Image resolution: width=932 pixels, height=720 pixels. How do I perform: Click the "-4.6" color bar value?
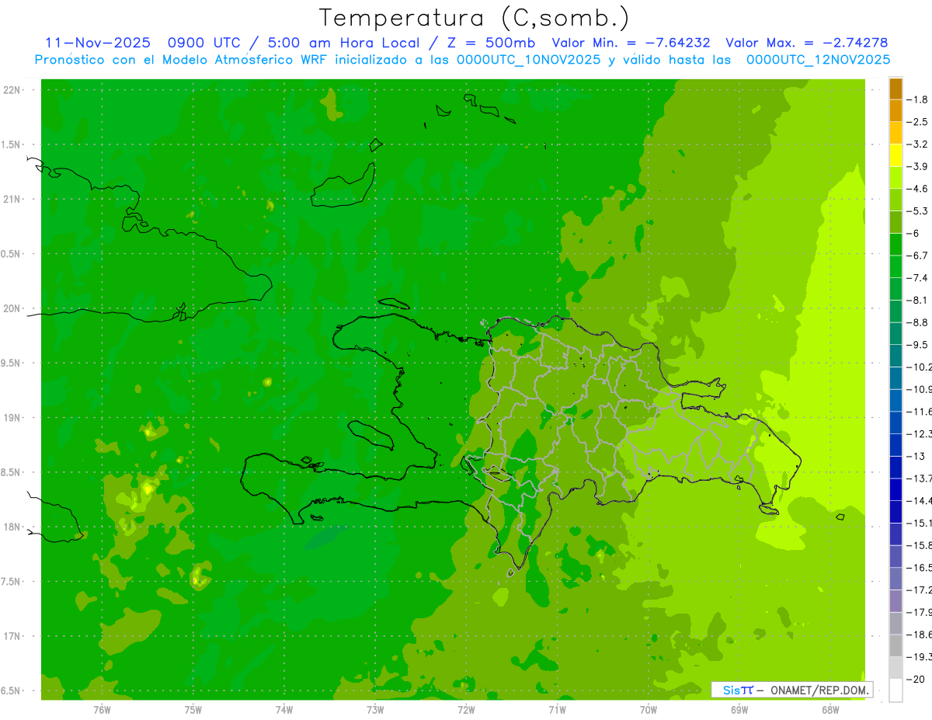pyautogui.click(x=917, y=189)
